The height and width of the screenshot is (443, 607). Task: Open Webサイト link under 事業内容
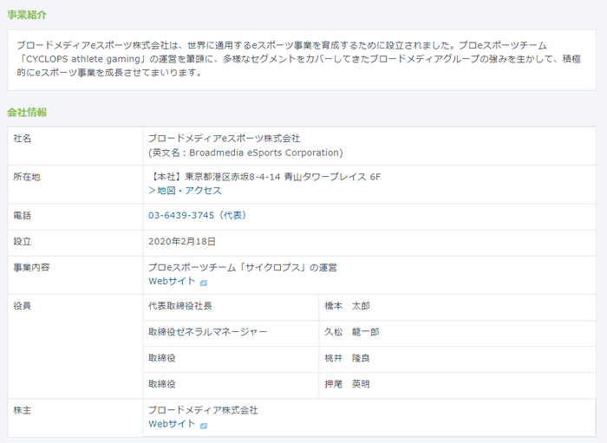click(x=172, y=281)
